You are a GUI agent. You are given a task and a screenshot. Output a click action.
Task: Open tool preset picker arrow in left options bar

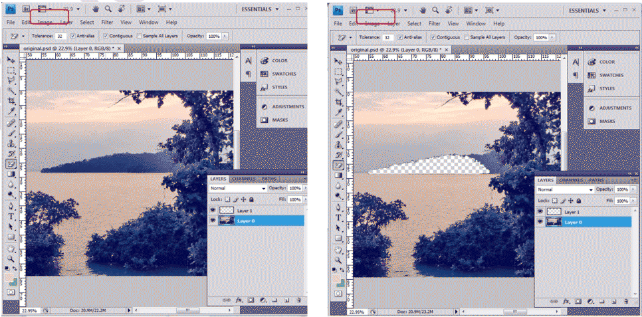[23, 36]
